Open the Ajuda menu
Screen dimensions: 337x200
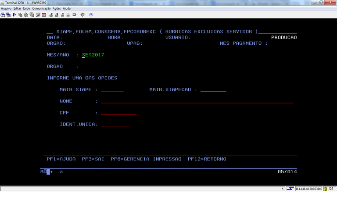click(x=67, y=8)
